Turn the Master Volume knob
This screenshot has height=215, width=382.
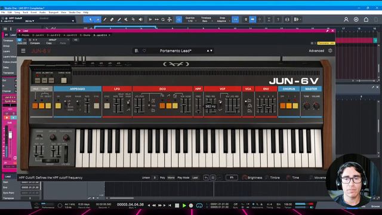click(x=316, y=106)
